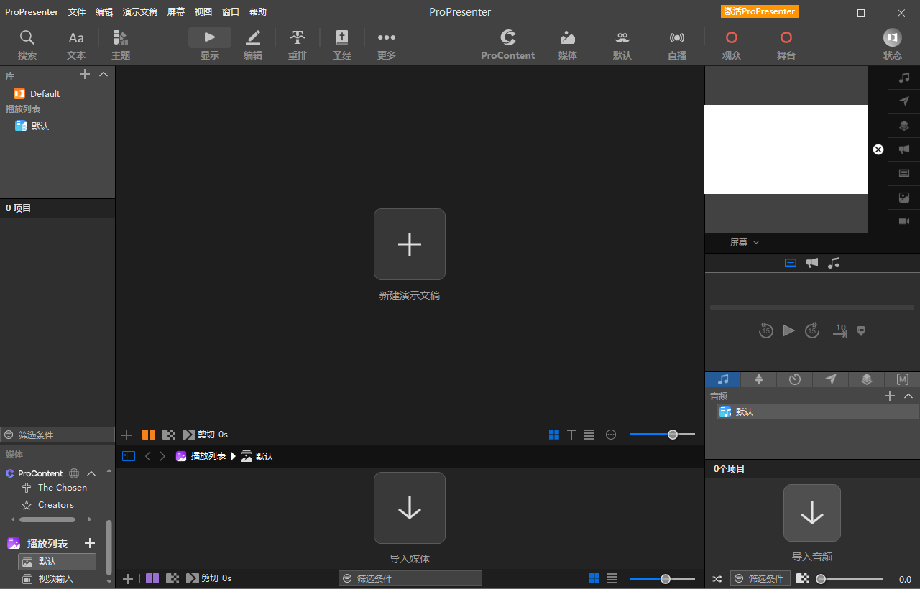Open the 更多 more toolbar menu
This screenshot has height=589, width=920.
point(387,45)
